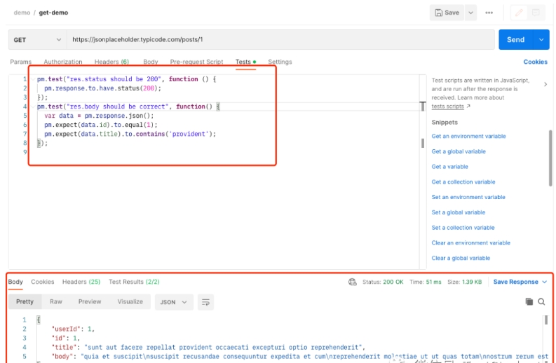Open the Headers (6) request tab

111,62
